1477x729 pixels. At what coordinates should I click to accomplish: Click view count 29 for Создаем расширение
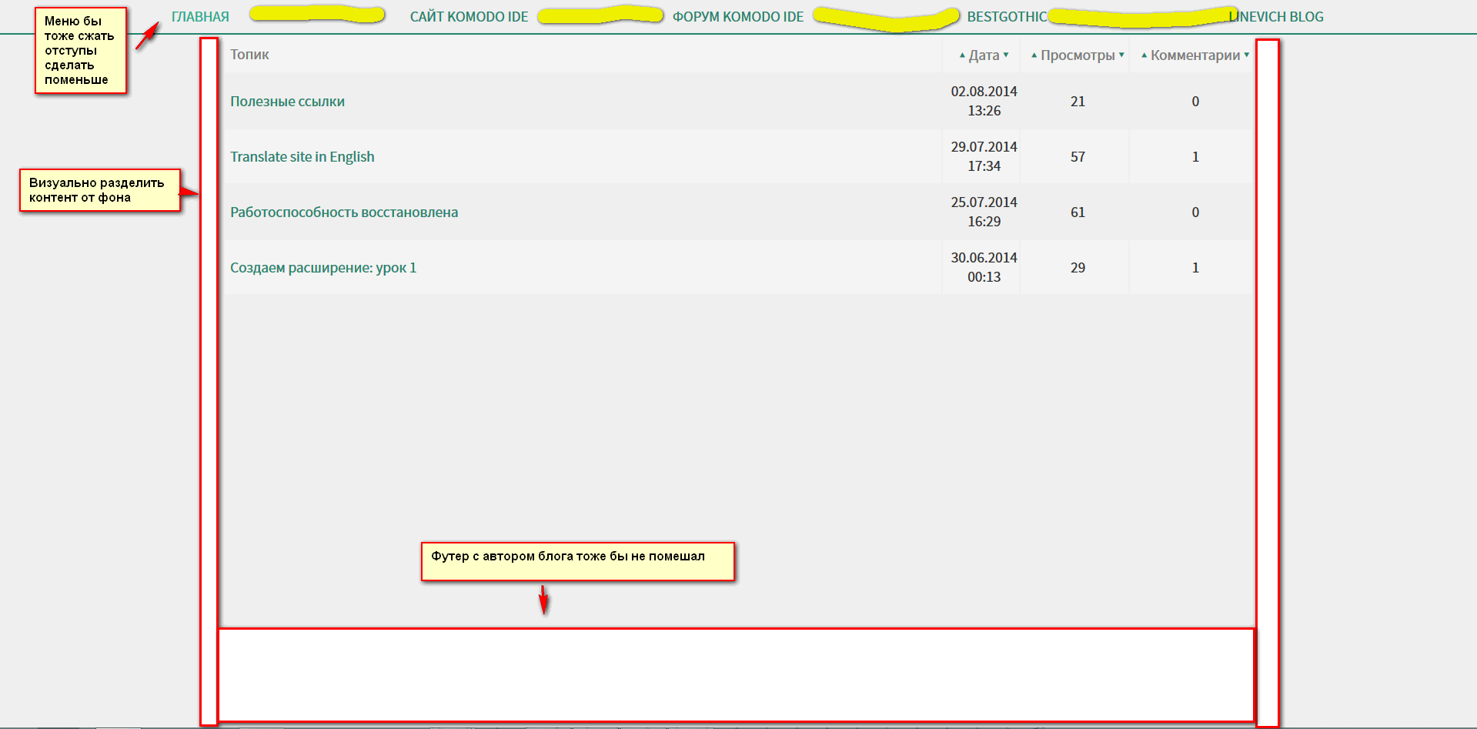(x=1078, y=268)
